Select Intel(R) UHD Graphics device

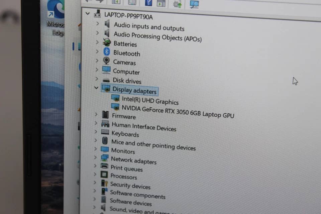pos(150,100)
